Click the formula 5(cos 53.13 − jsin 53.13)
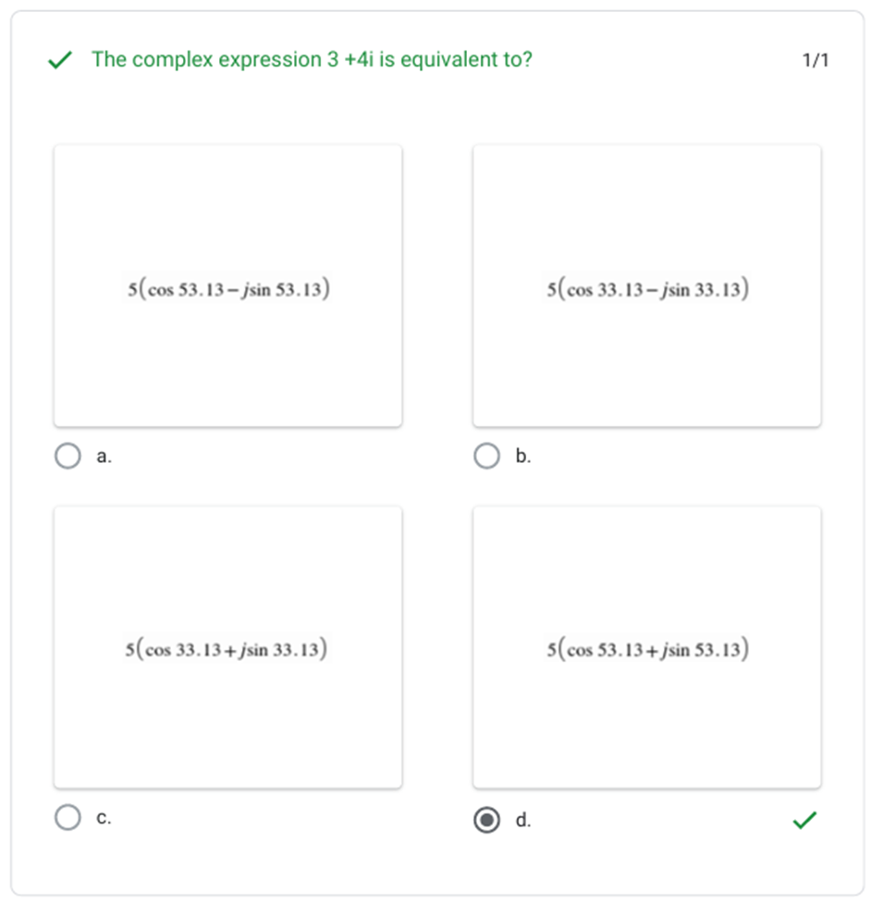 click(228, 289)
